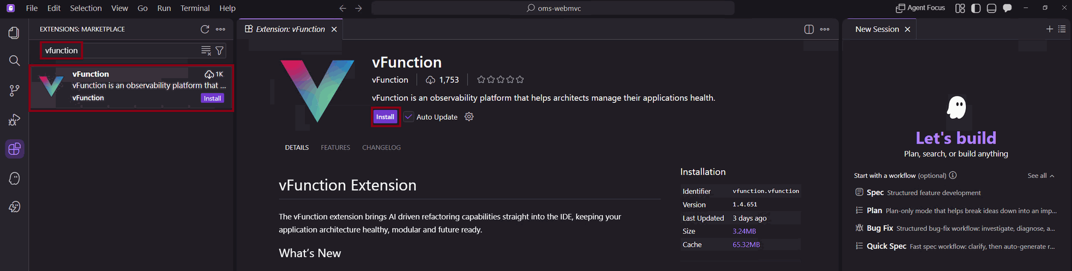Open the Go menu
1072x271 pixels.
[143, 8]
